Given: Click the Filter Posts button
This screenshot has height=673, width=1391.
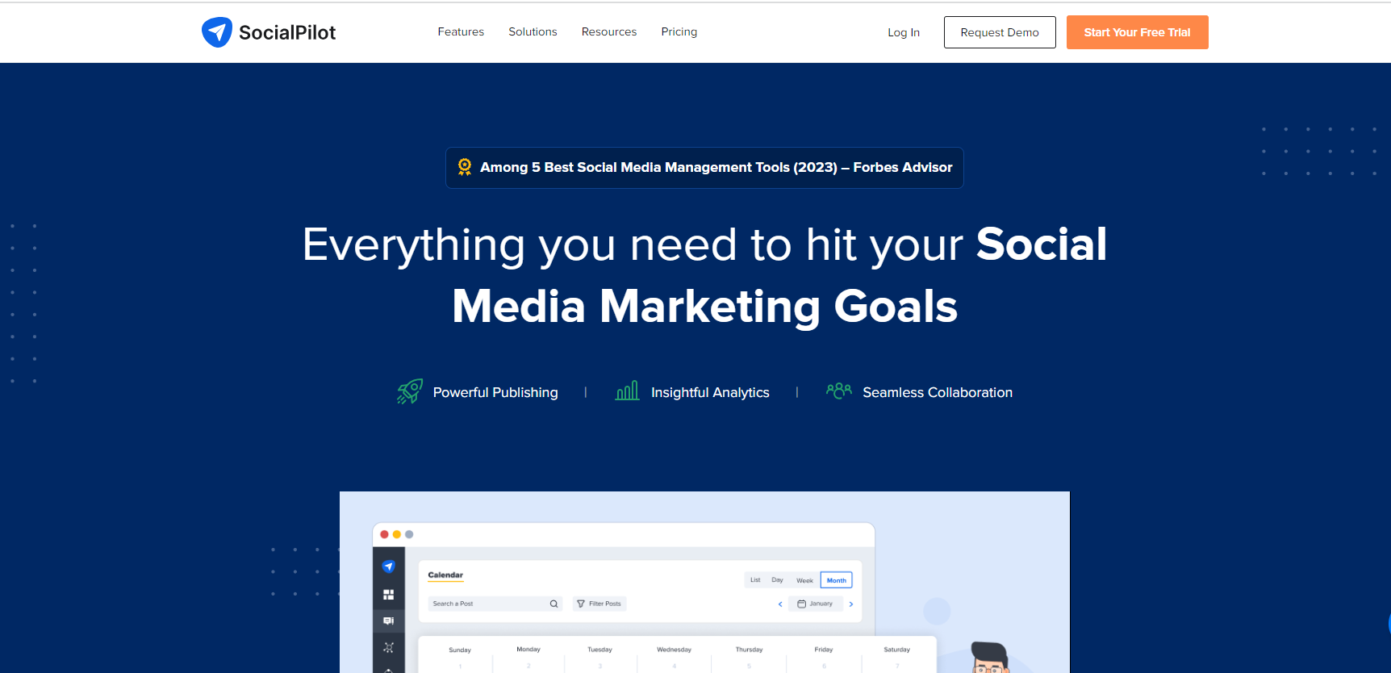Looking at the screenshot, I should (599, 604).
